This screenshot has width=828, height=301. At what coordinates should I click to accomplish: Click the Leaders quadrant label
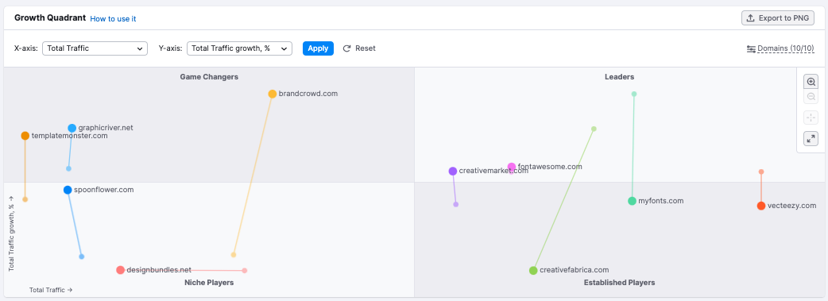(620, 77)
